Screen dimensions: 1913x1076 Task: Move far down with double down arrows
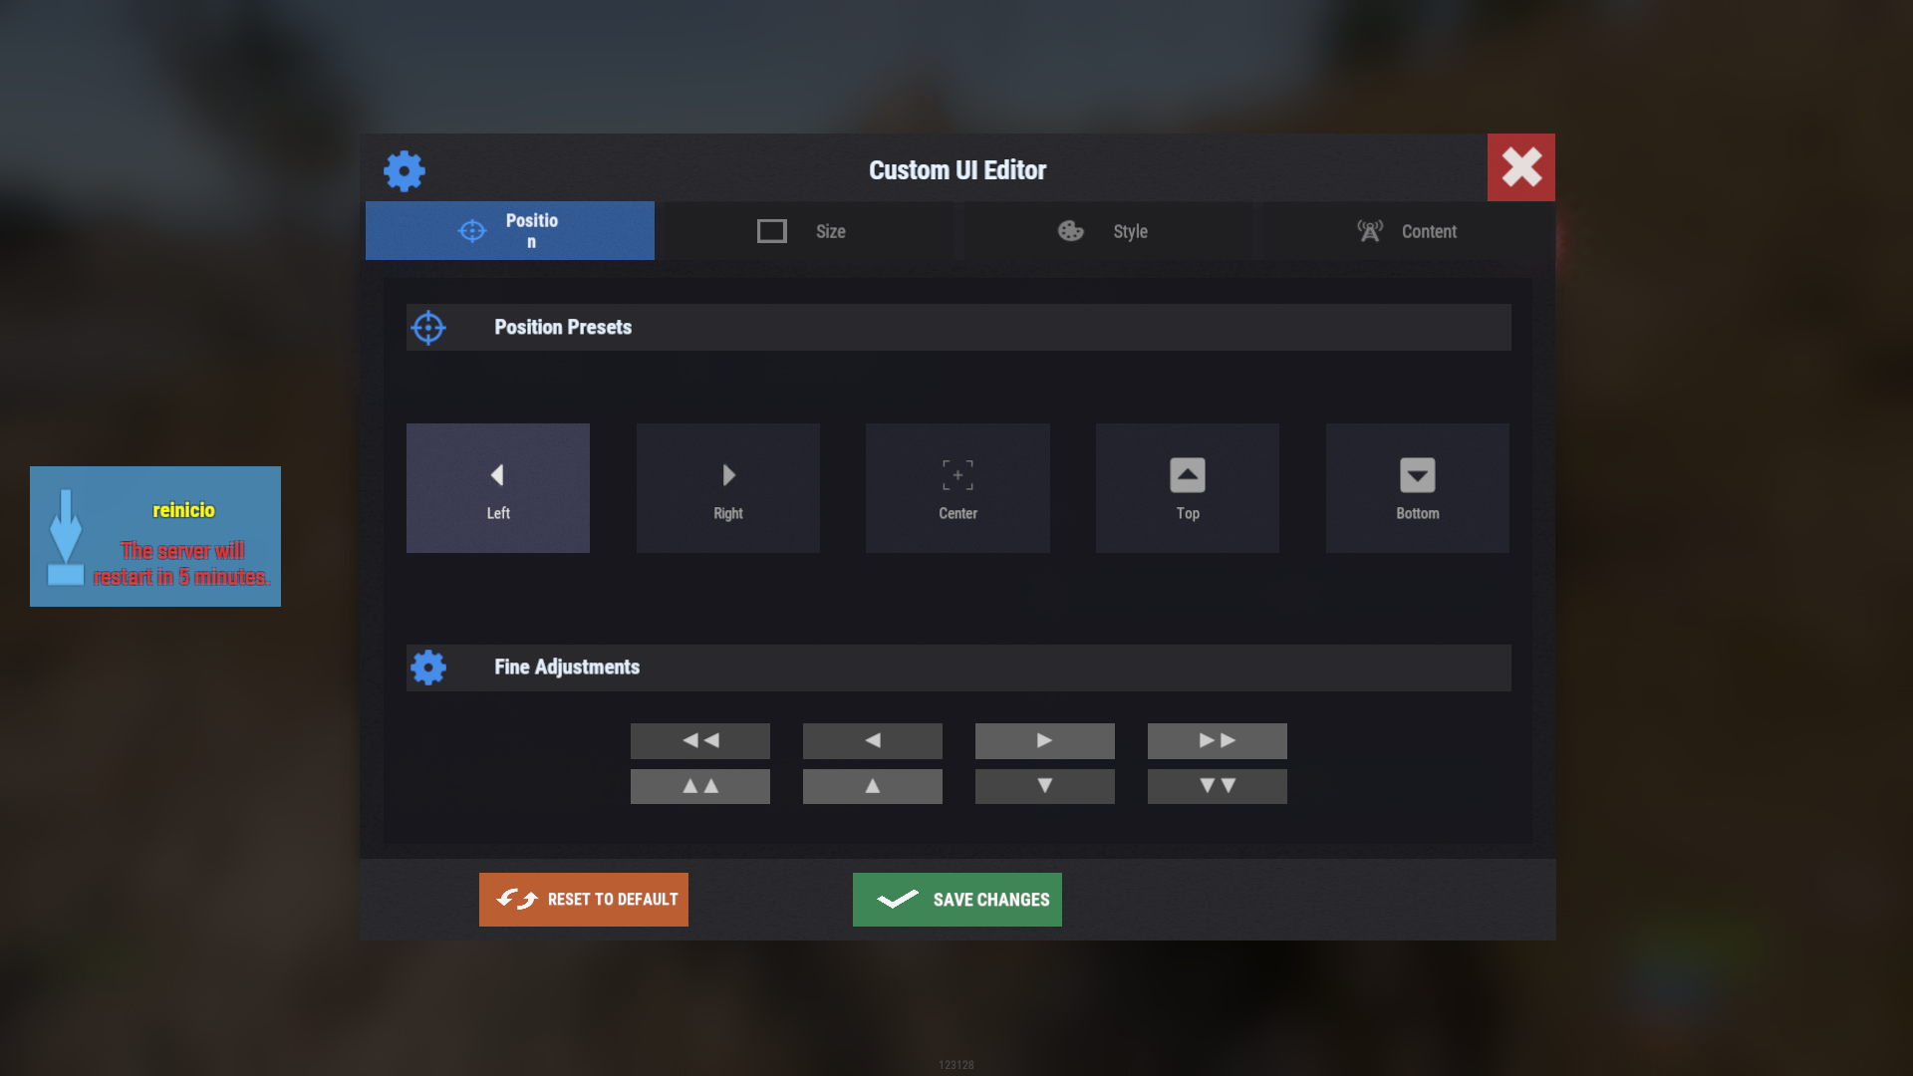pyautogui.click(x=1218, y=786)
